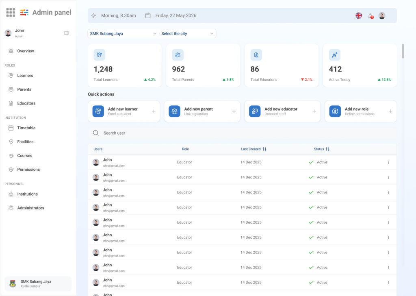Viewport: 416px width, 296px height.
Task: Change language via the UK flag icon
Action: click(359, 16)
